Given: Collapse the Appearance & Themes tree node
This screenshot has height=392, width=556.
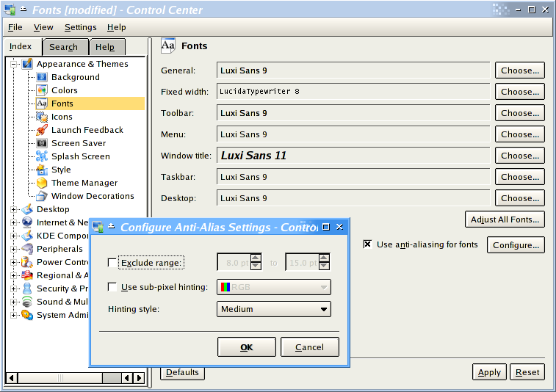Looking at the screenshot, I should [x=14, y=64].
